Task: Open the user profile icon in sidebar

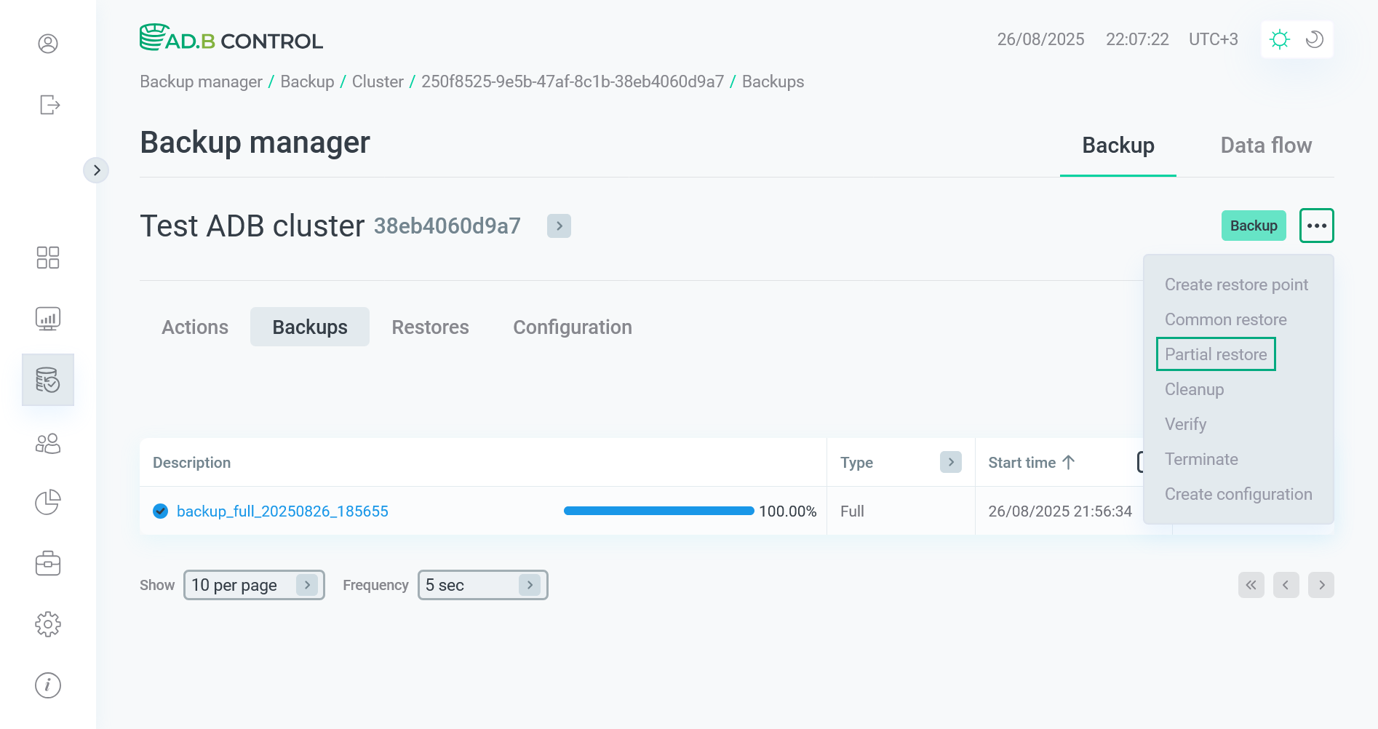Action: (48, 44)
